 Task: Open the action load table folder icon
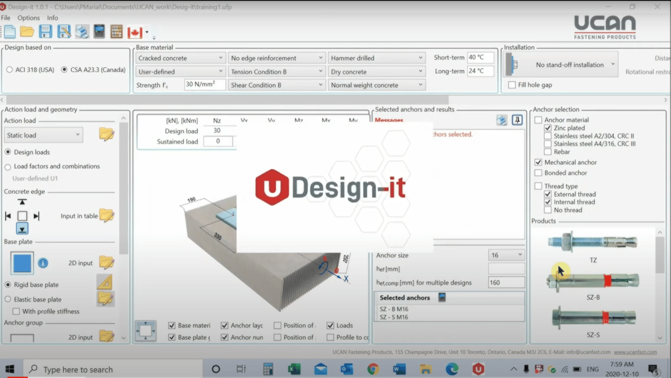click(x=106, y=134)
